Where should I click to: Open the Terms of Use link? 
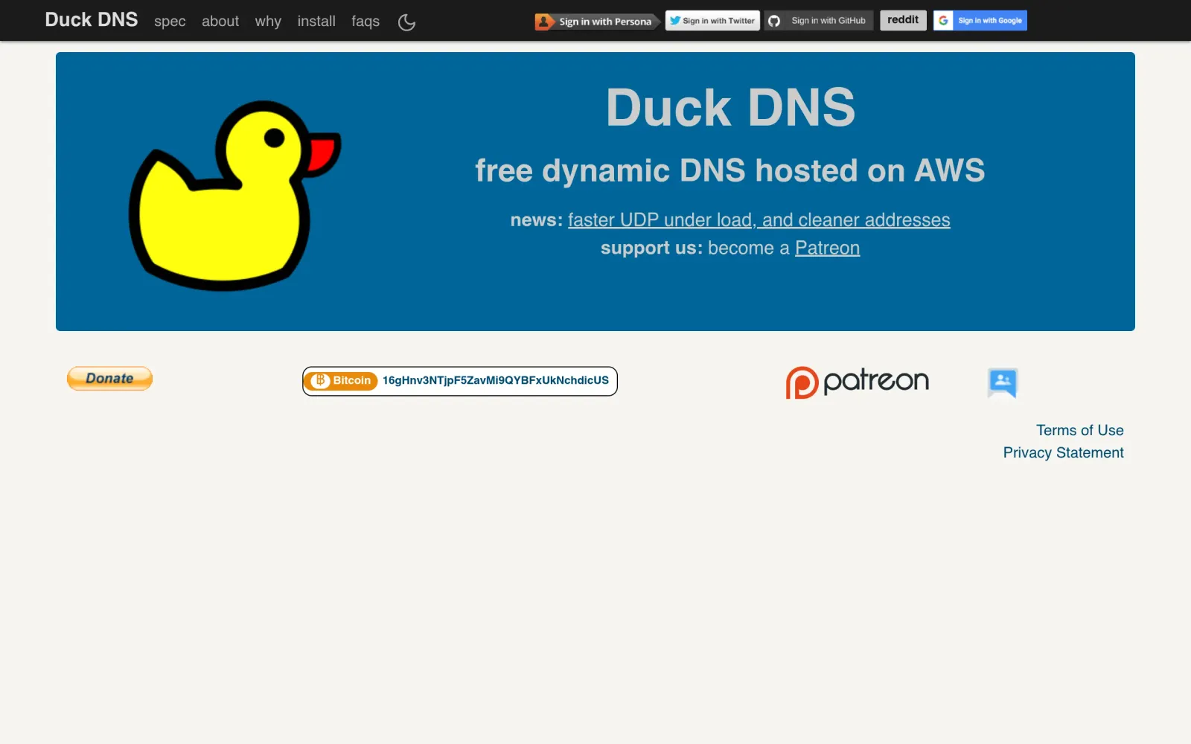pyautogui.click(x=1080, y=431)
